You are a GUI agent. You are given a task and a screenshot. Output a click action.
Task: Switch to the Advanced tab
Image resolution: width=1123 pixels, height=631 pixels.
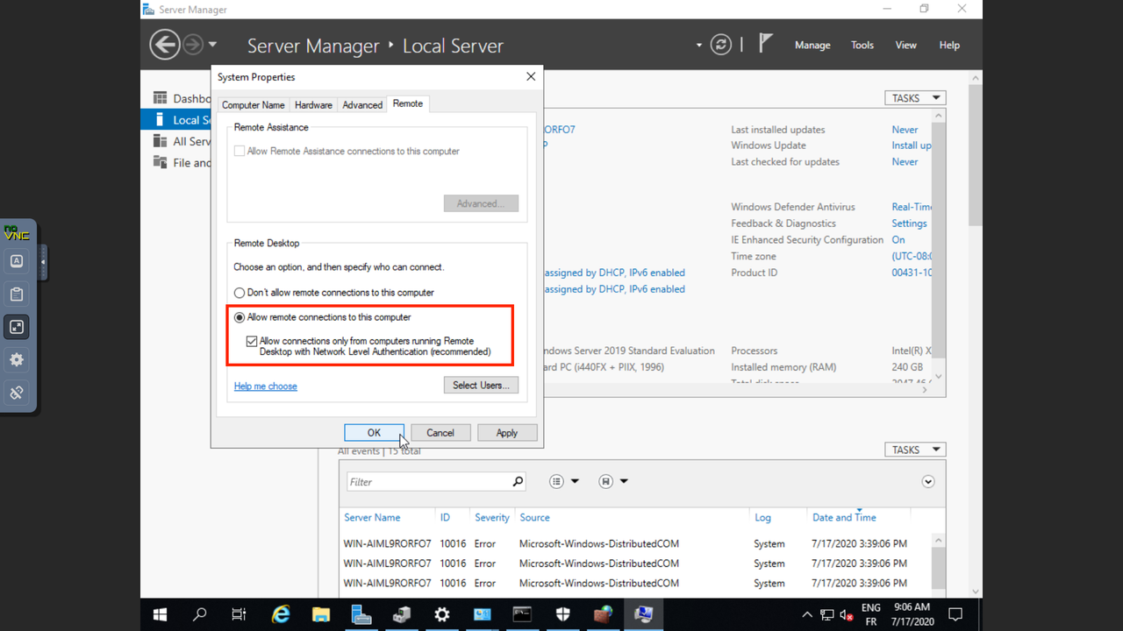(362, 104)
